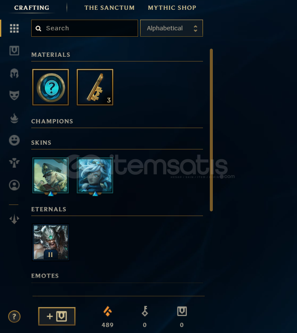
Task: Click the add chest purchase button
Action: (x=57, y=316)
